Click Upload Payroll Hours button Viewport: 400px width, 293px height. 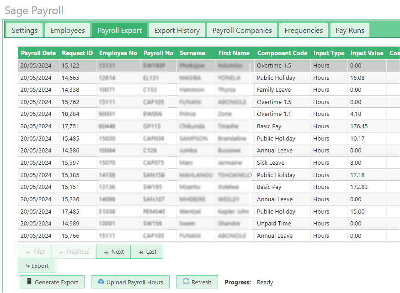pos(130,282)
